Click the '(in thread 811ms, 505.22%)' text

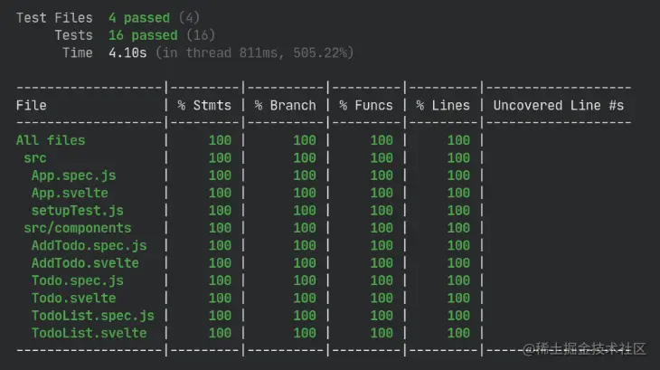point(255,52)
